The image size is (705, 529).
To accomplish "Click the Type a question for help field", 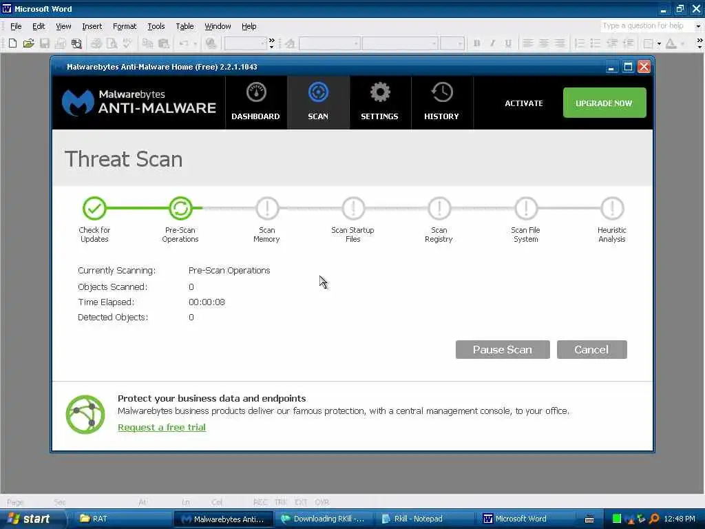I will pos(646,25).
